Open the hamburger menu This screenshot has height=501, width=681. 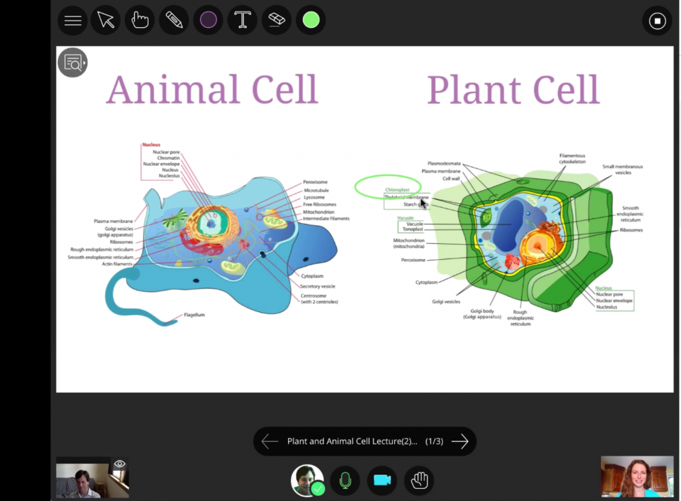click(x=72, y=20)
